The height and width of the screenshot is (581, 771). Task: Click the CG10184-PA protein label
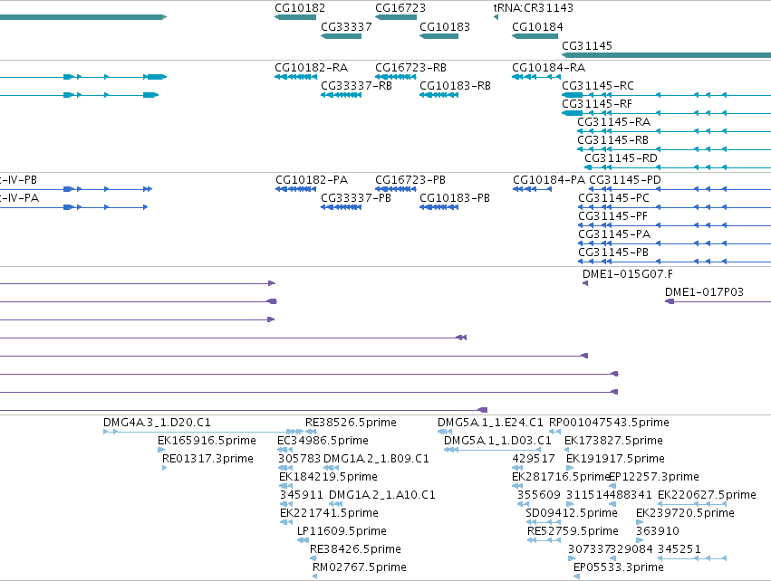click(549, 180)
